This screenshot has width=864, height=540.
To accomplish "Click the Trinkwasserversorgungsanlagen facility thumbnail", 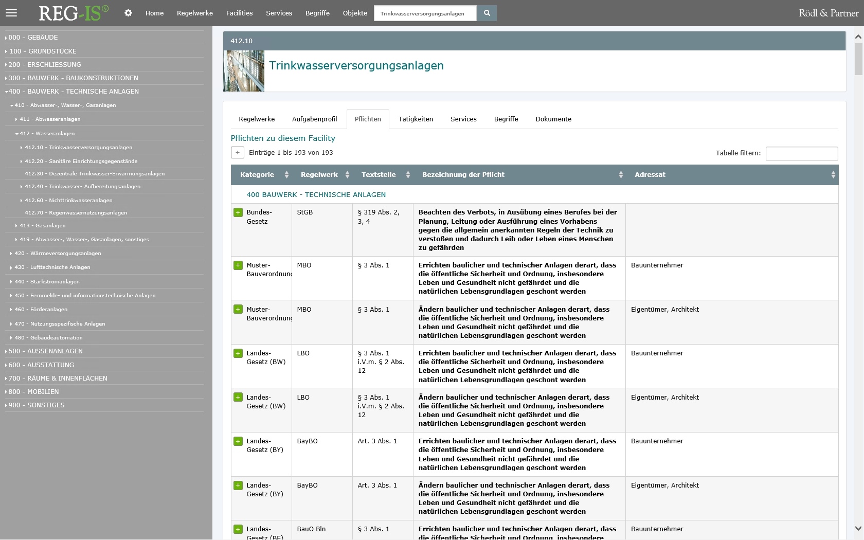I will tap(244, 71).
